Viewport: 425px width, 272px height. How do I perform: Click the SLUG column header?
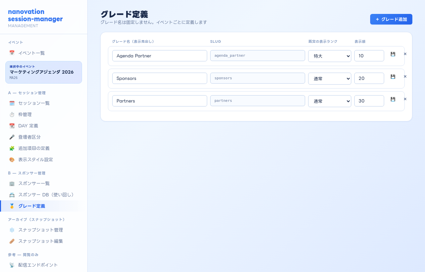point(215,41)
